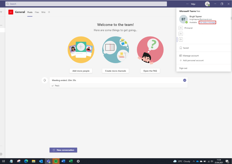232x164 pixels.
Task: Switch to the Files tab
Action: pos(37,12)
